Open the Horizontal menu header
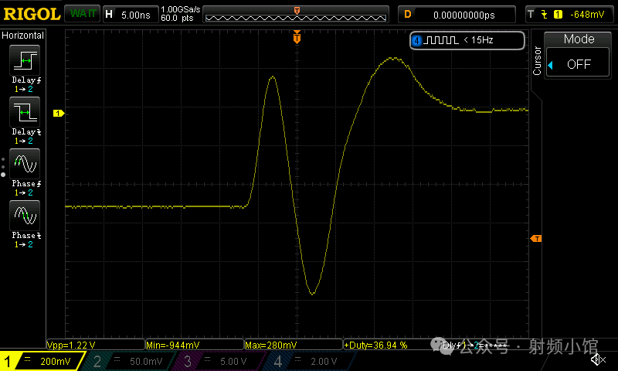618x371 pixels. click(23, 36)
